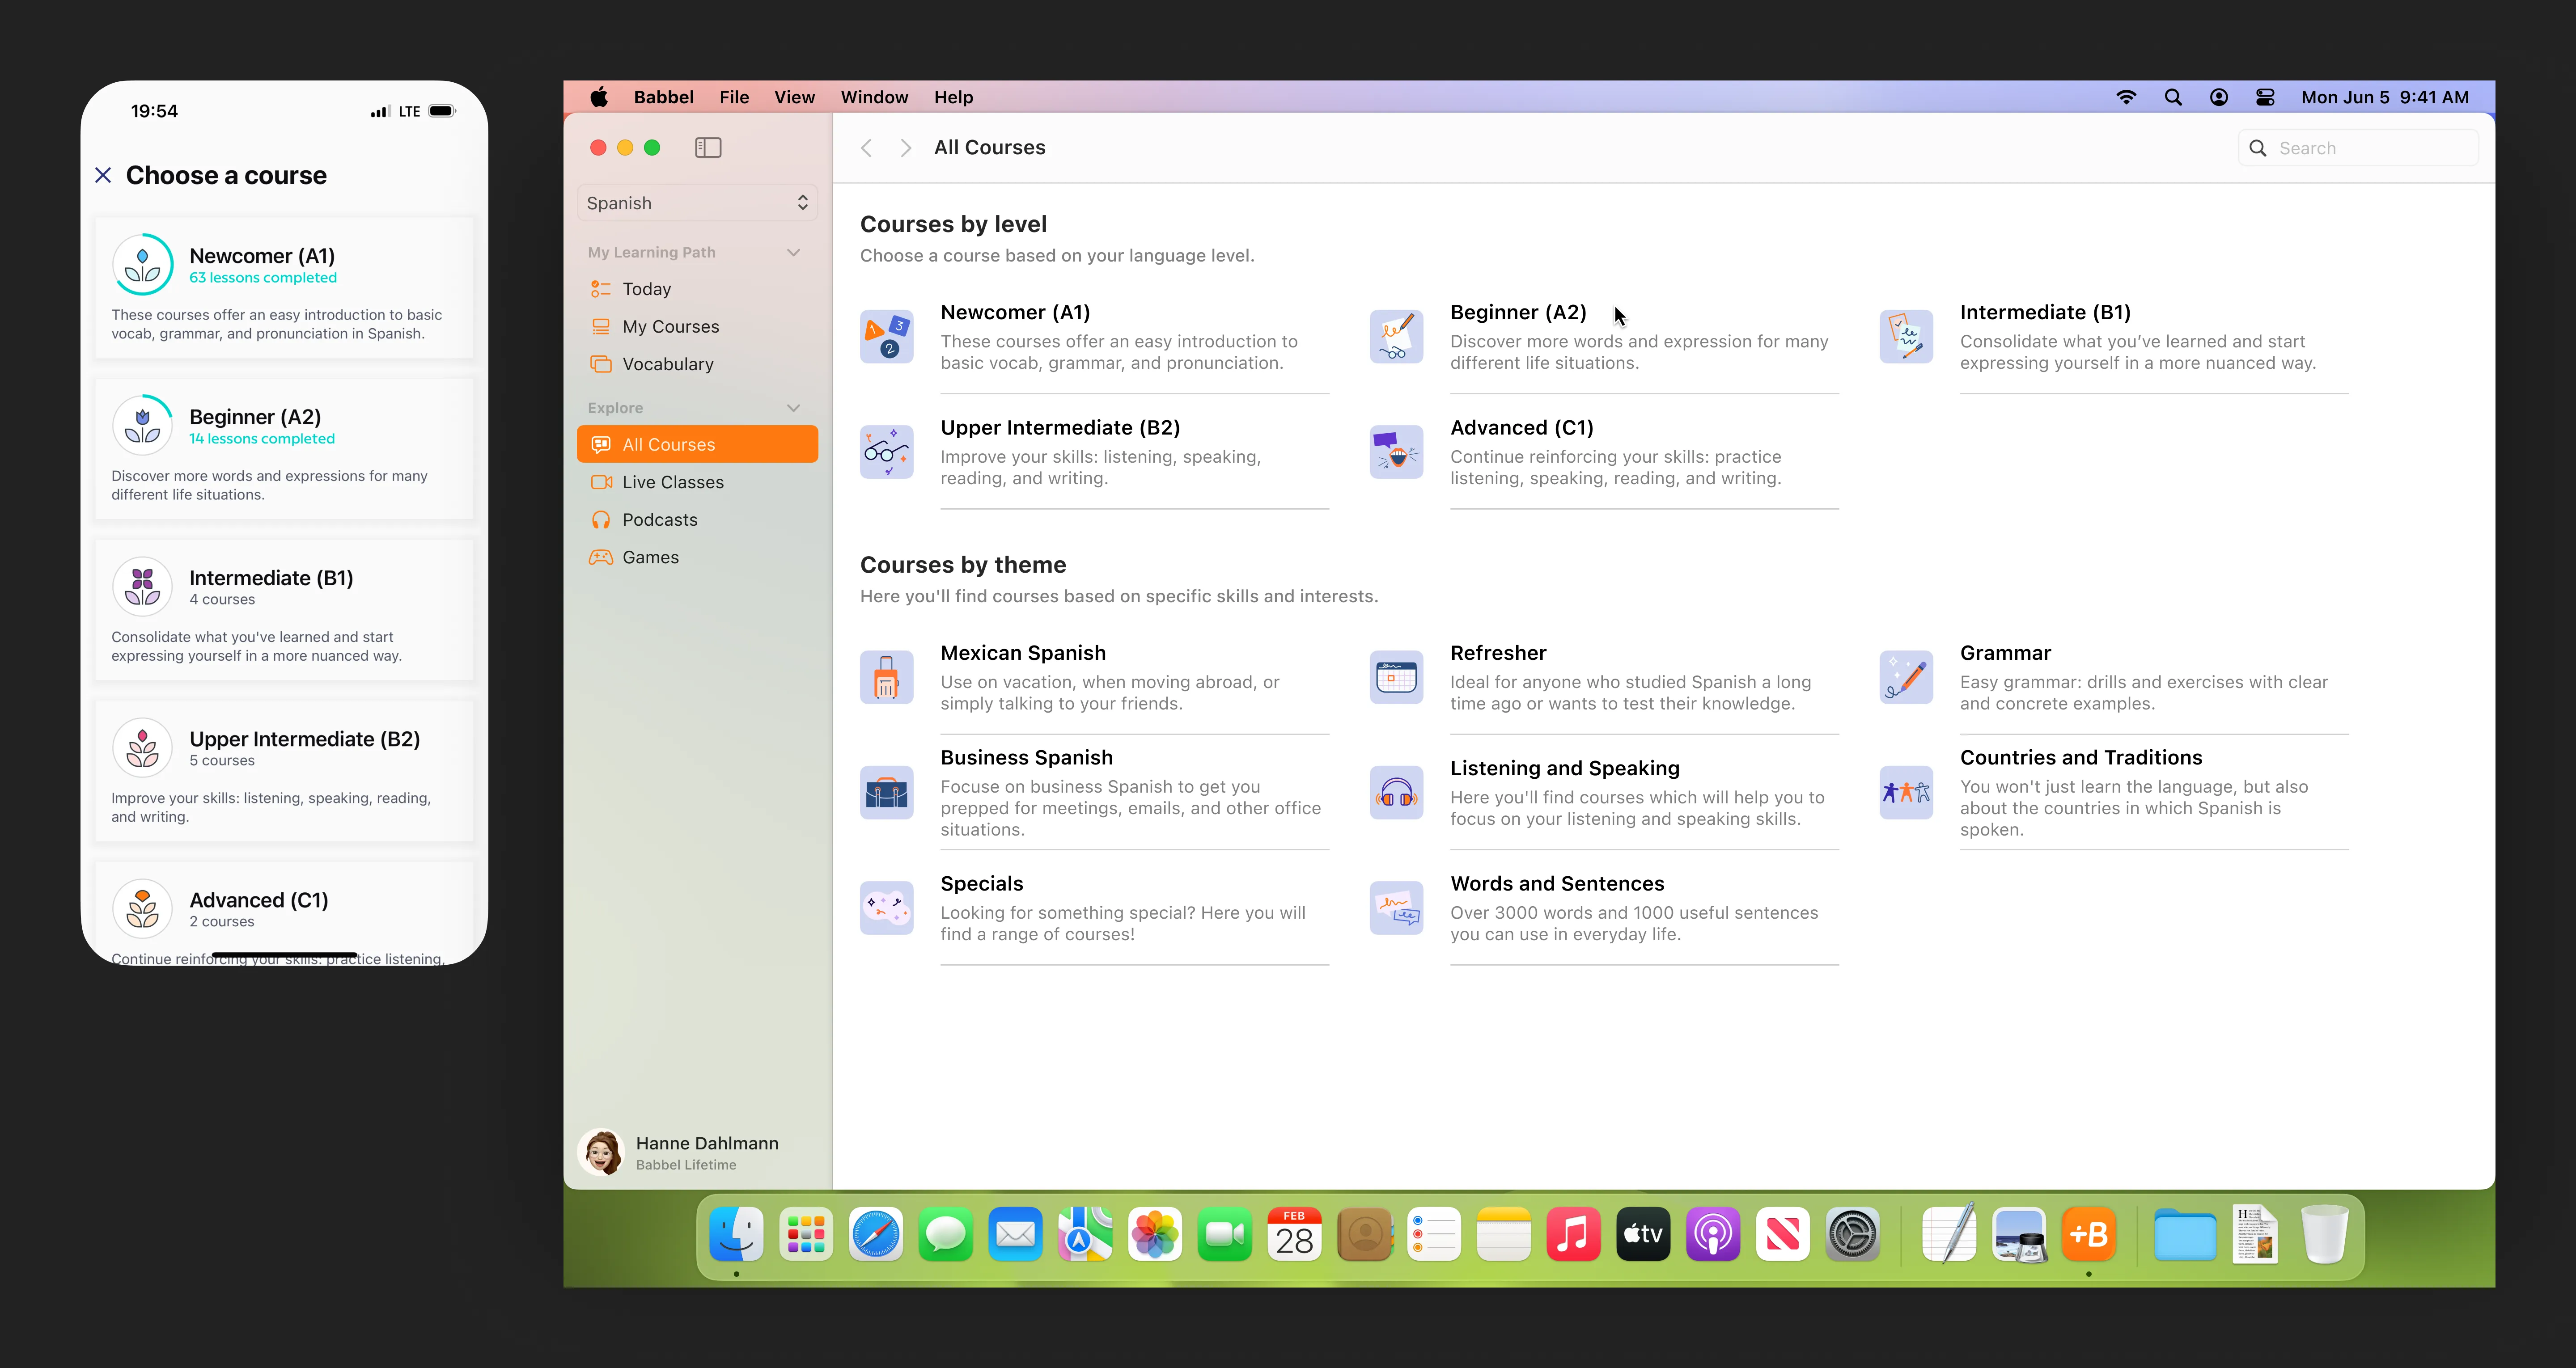Select All Courses in the sidebar
Viewport: 2576px width, 1368px height.
tap(697, 444)
